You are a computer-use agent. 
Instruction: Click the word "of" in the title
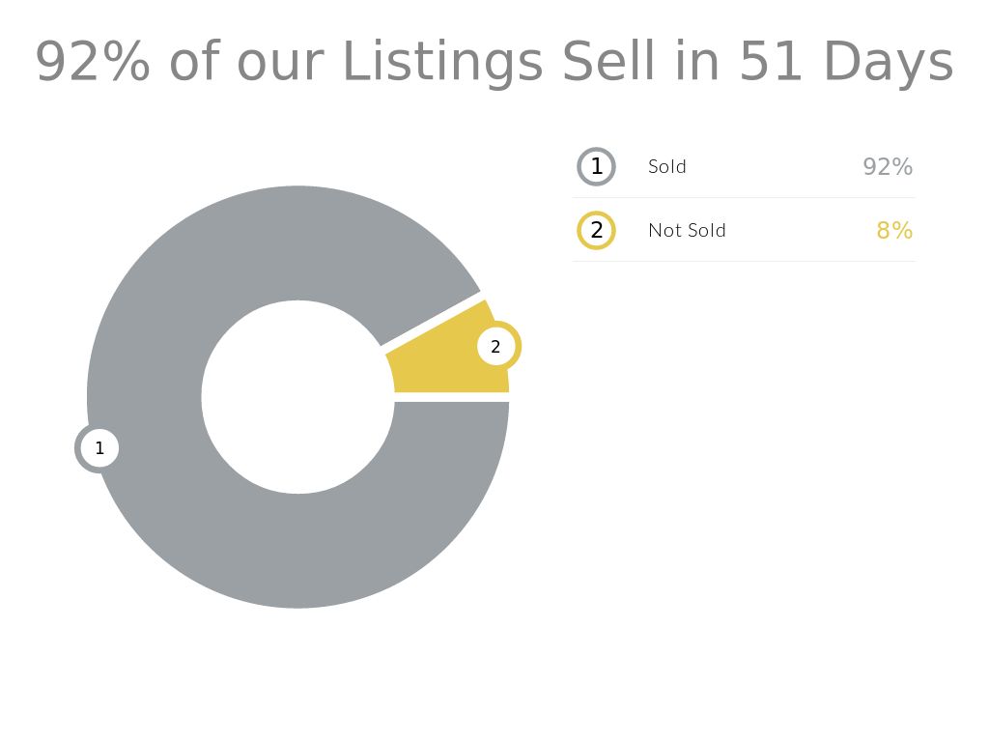click(196, 62)
